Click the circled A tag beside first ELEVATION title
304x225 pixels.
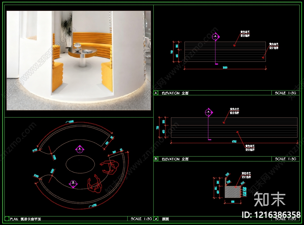pos(156,93)
